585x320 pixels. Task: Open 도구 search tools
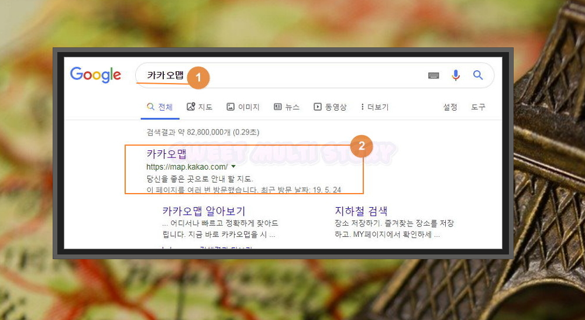[478, 107]
